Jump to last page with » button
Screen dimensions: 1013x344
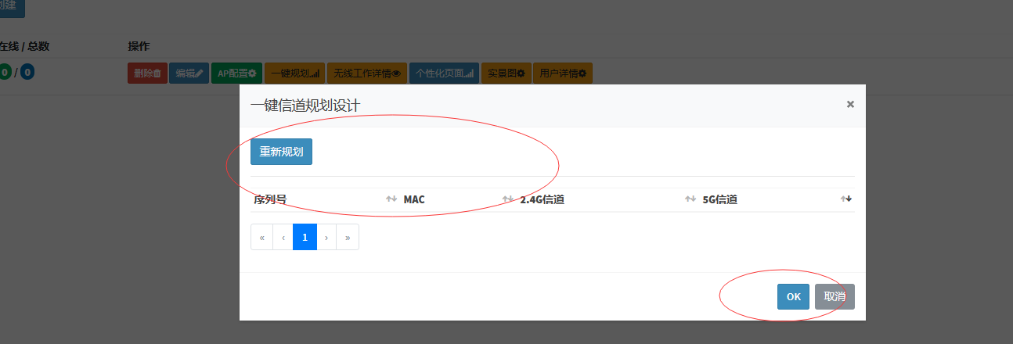coord(348,237)
